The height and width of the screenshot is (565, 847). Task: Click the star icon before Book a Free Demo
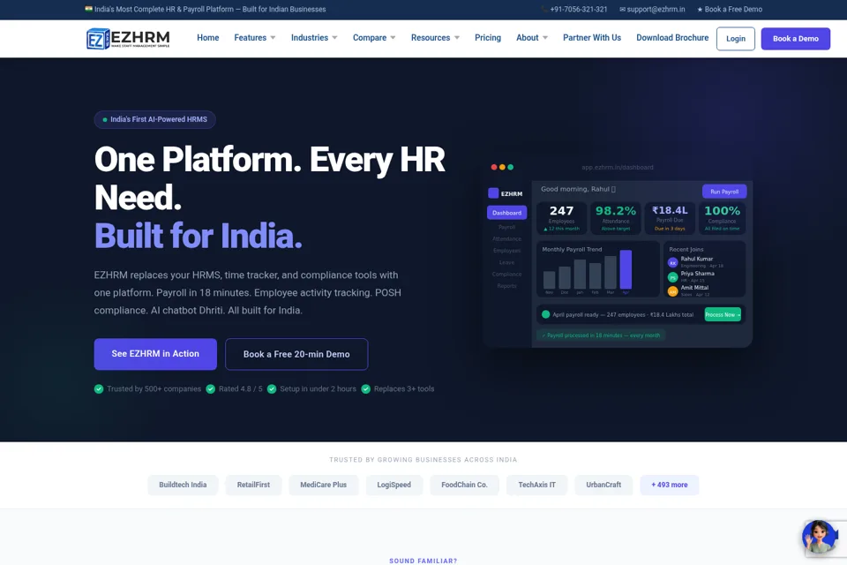[x=700, y=9]
